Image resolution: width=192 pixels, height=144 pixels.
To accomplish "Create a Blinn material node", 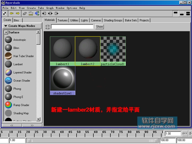I will (x=12, y=48).
